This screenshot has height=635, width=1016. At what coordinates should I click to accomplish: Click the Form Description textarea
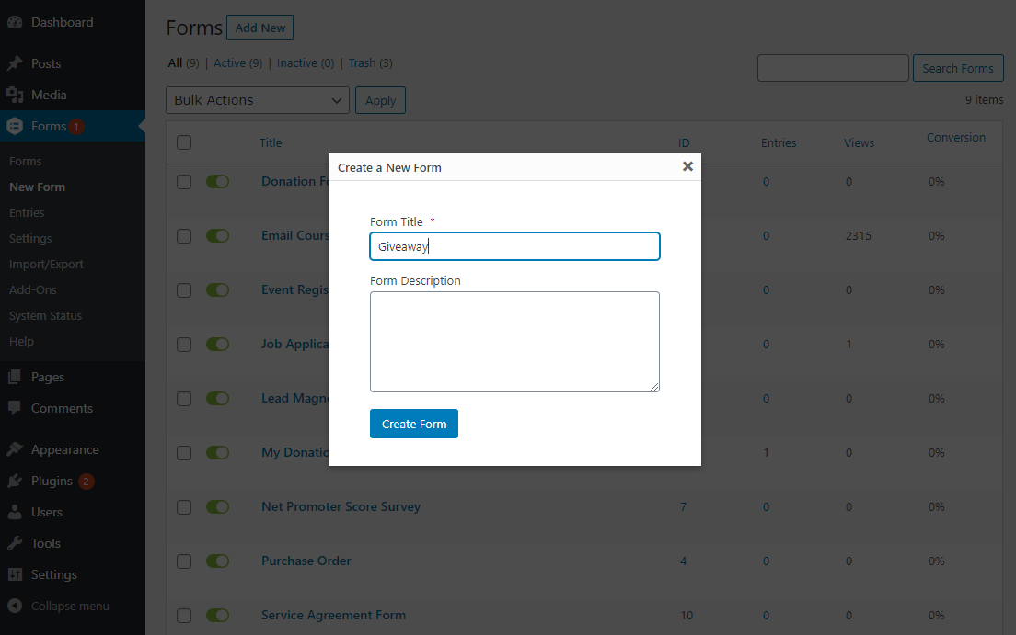514,342
